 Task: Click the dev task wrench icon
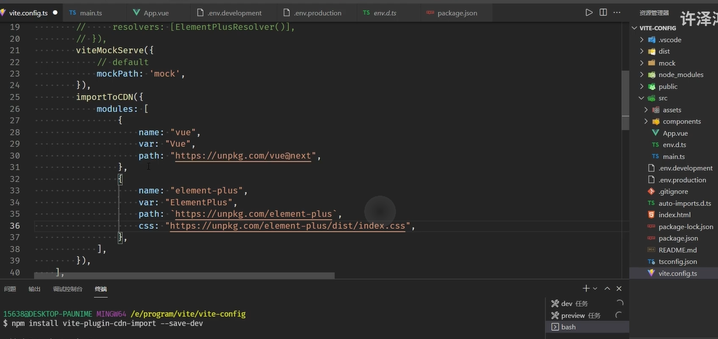555,304
